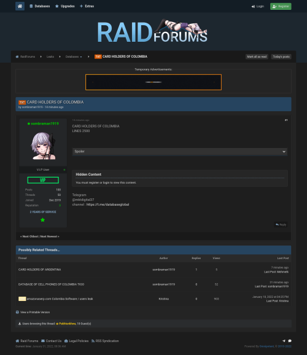
Task: Expand the Spoiler dropdown
Action: coord(180,152)
